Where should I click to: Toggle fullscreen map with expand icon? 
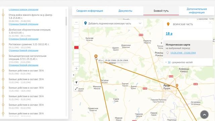pyautogui.click(x=76, y=88)
